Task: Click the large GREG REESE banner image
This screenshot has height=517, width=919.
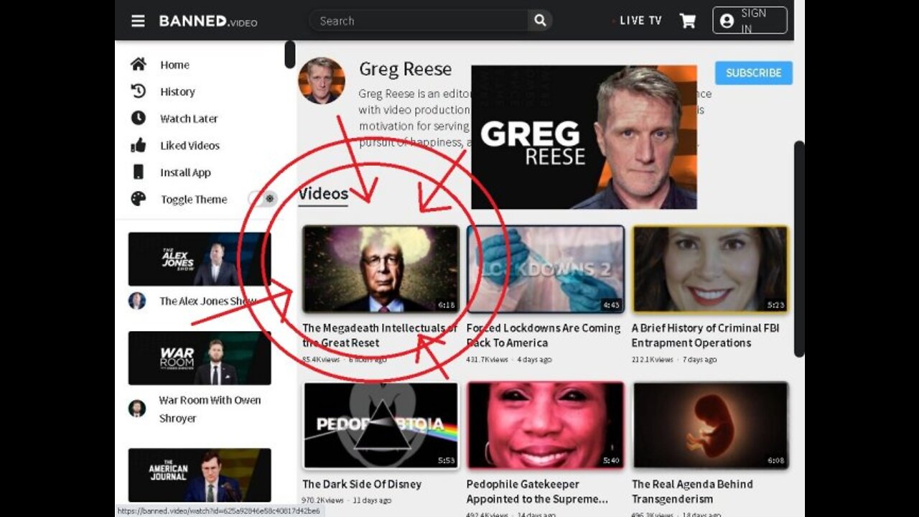Action: tap(584, 136)
